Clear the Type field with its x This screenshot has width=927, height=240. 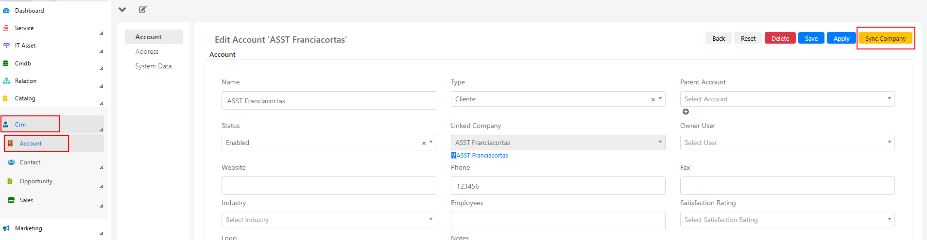coord(653,99)
